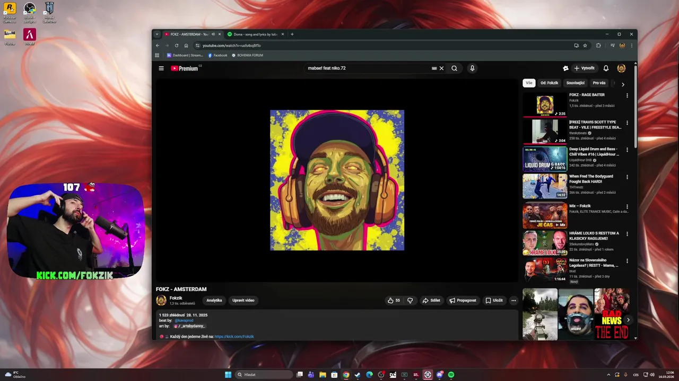This screenshot has width=679, height=381.
Task: Open the /_artsbydanny_ Instagram link
Action: point(189,326)
